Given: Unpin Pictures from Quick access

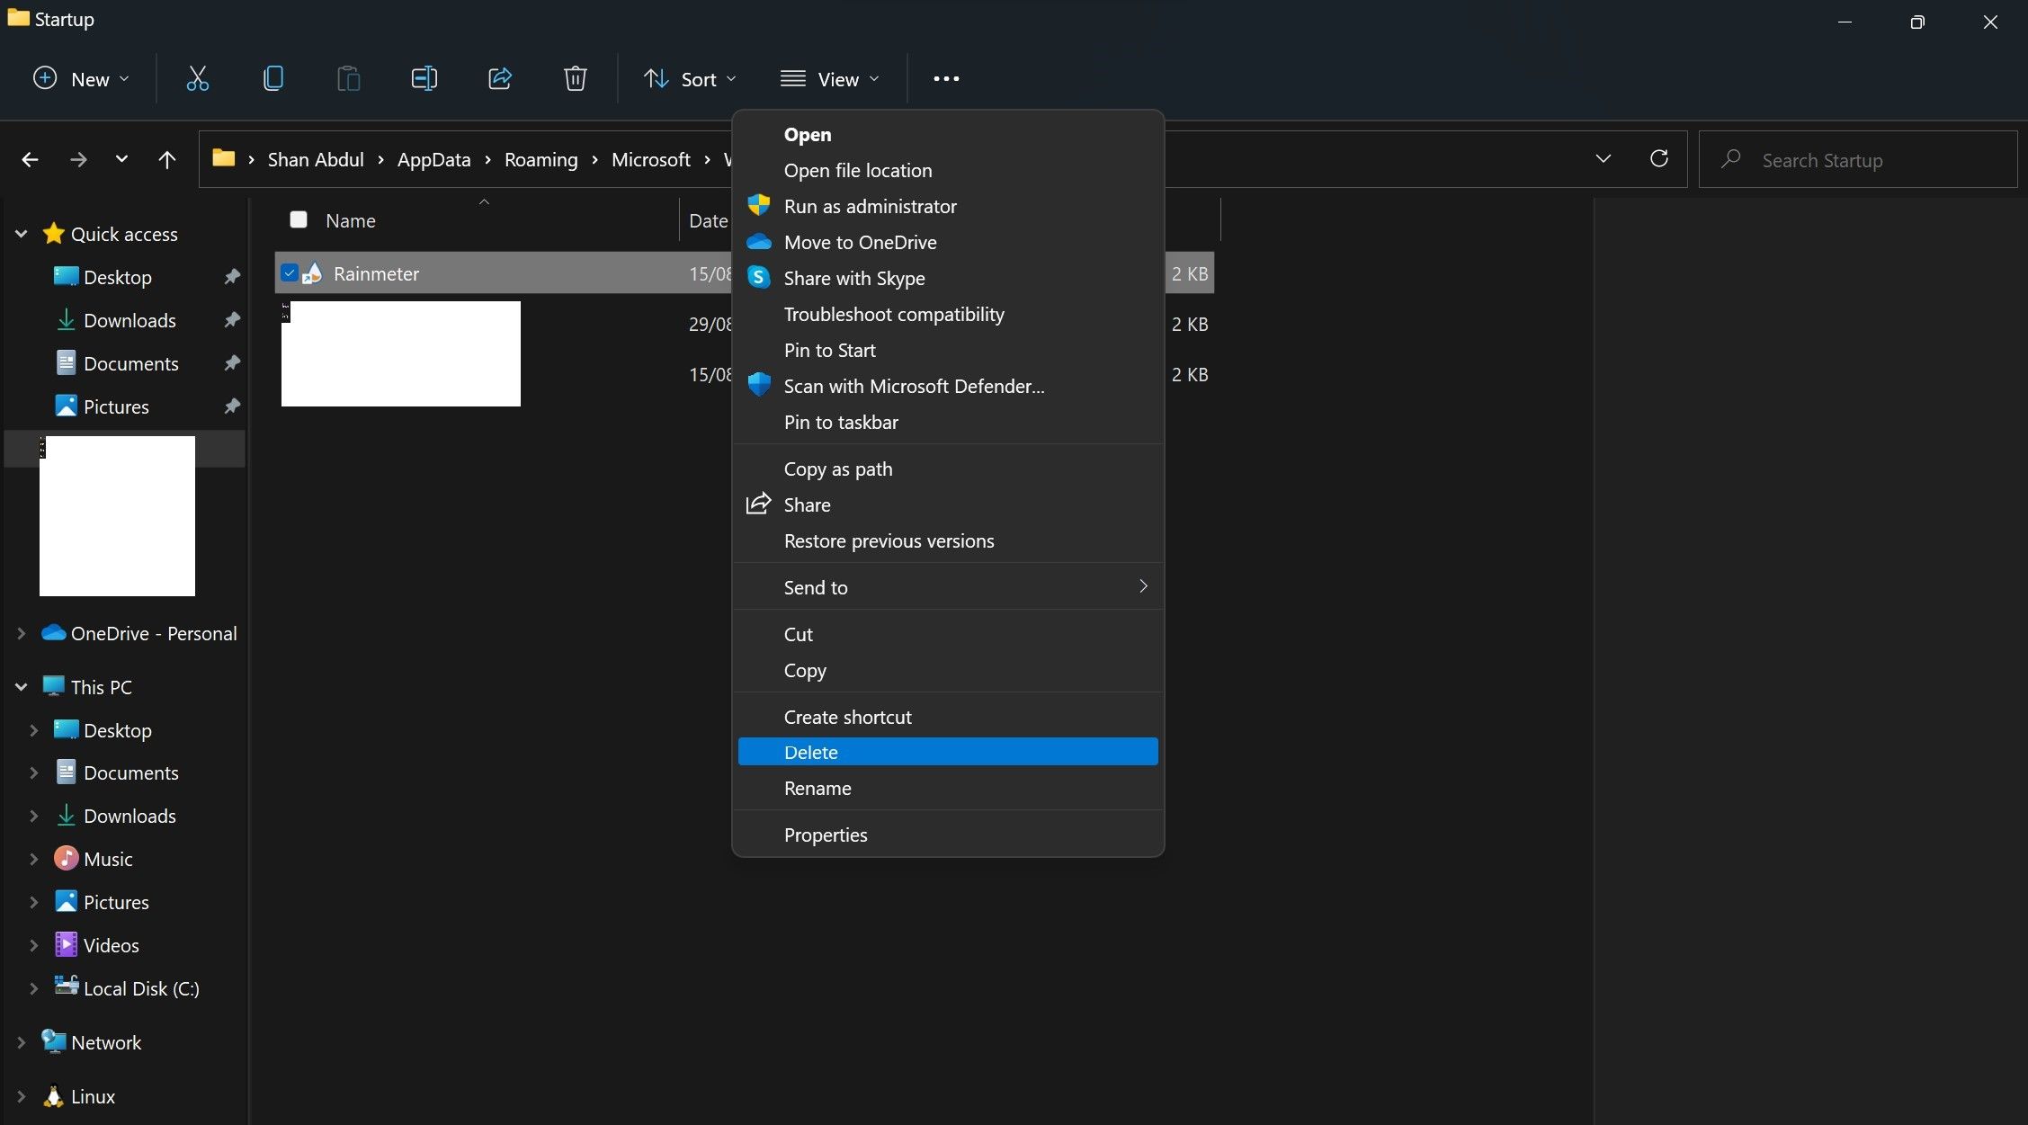Looking at the screenshot, I should pos(232,406).
